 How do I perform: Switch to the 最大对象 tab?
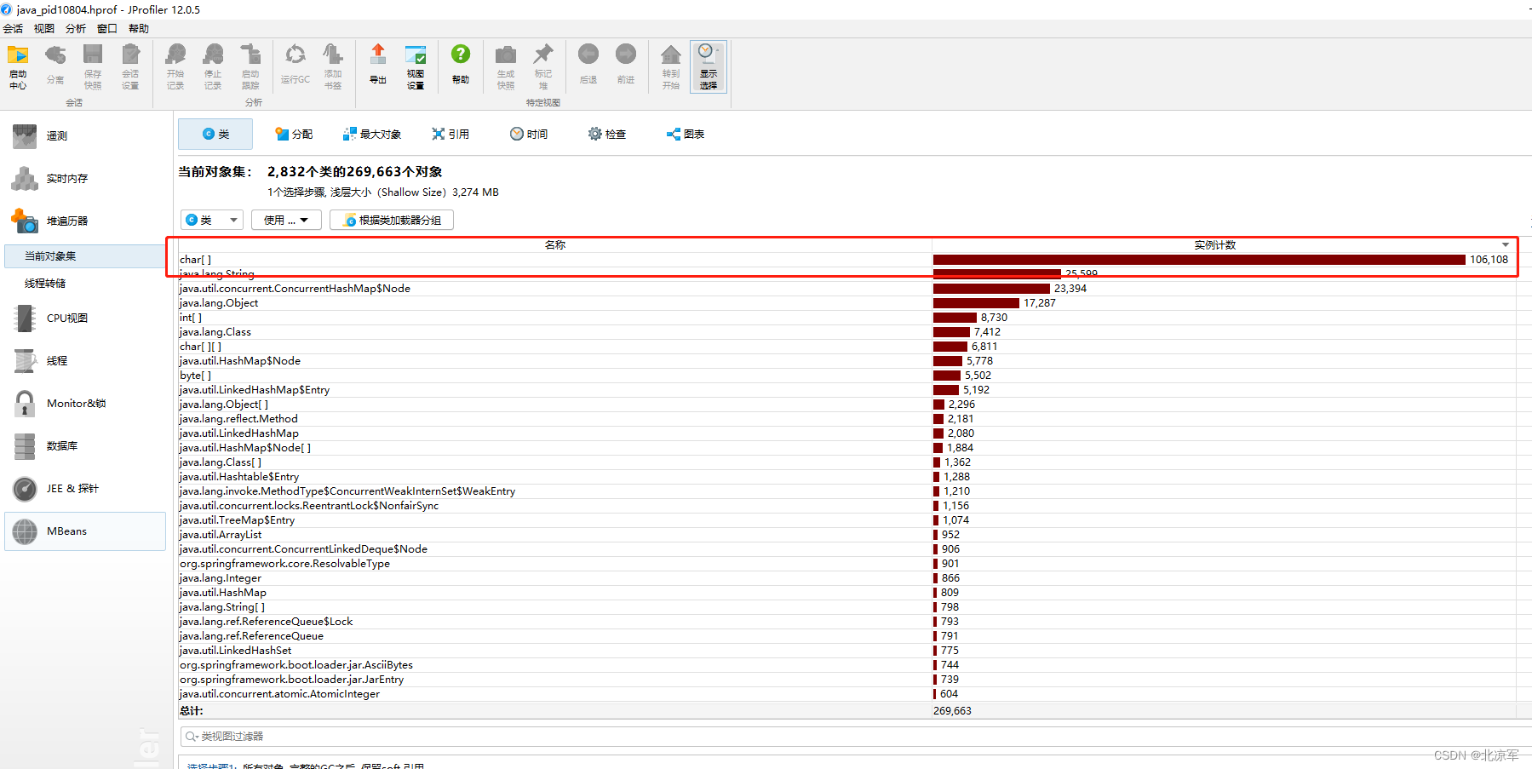coord(372,134)
